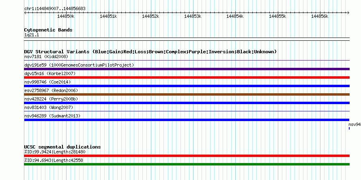This screenshot has height=180, width=361.
Task: Click the chr1:144849007..144856683 region label
Action: coord(55,9)
